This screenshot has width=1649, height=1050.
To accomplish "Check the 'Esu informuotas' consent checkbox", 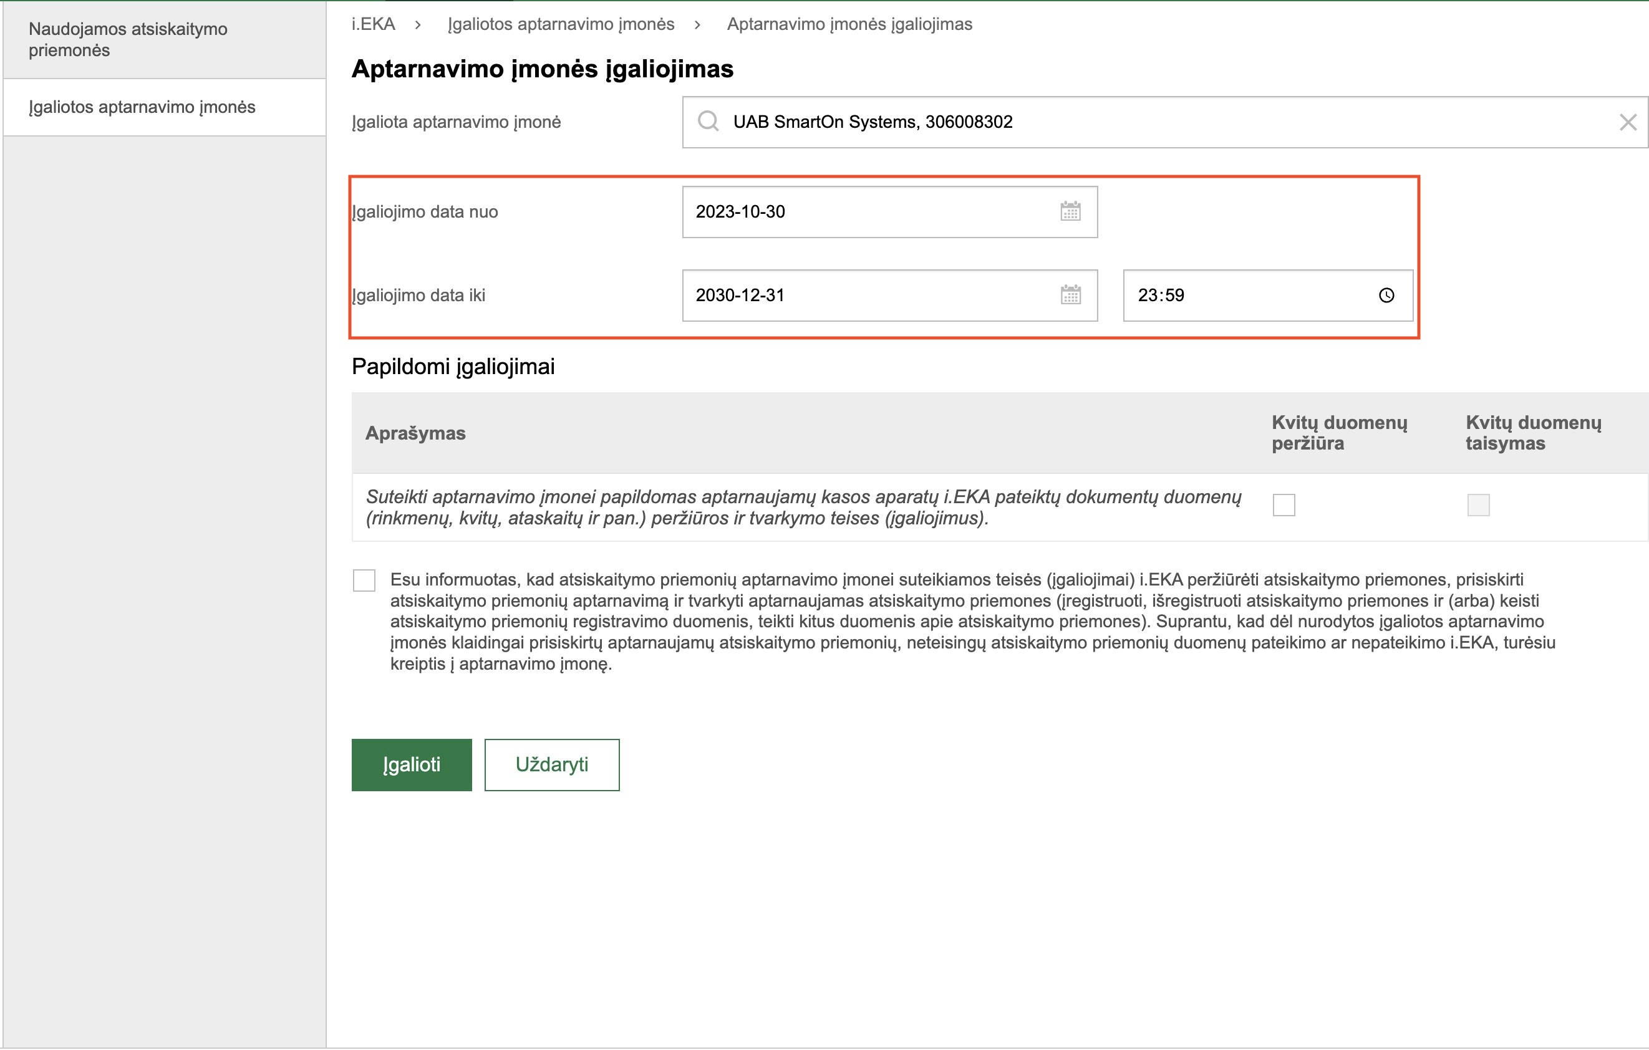I will pyautogui.click(x=364, y=580).
